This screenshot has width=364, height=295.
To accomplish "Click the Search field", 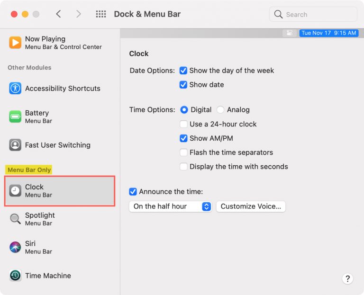I will click(x=313, y=14).
